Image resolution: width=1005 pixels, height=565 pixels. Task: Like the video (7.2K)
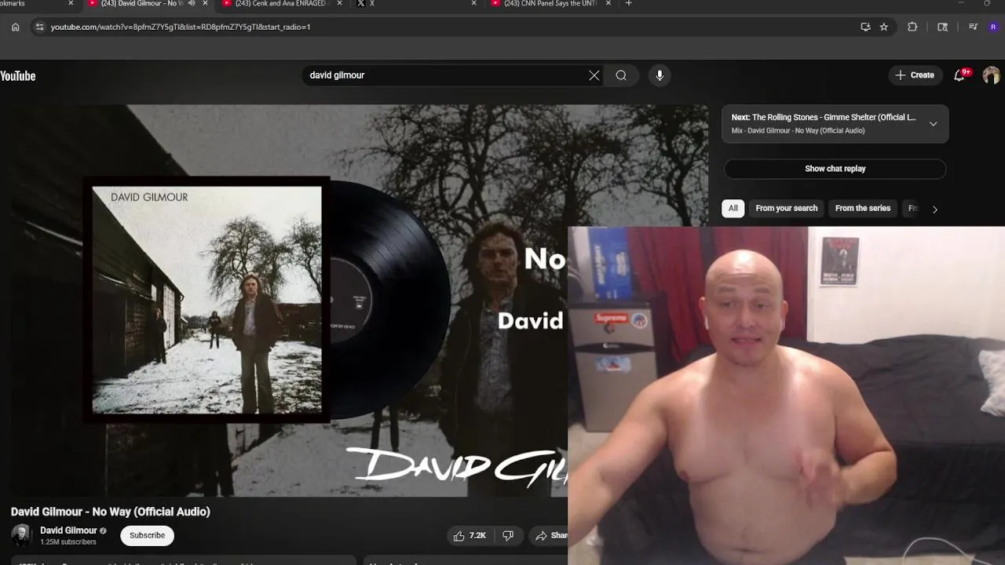click(x=469, y=535)
